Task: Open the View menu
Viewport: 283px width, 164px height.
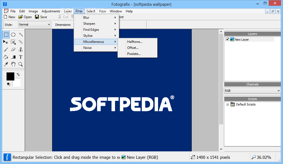Action: 102,11
